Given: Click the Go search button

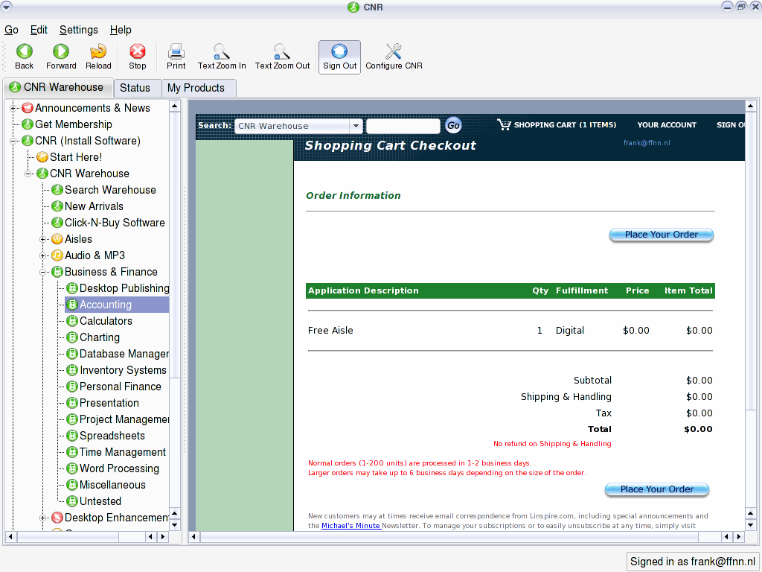Looking at the screenshot, I should [453, 125].
